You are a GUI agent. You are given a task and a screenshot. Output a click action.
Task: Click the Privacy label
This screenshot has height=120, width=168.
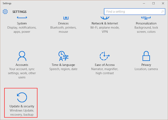pos(146,65)
